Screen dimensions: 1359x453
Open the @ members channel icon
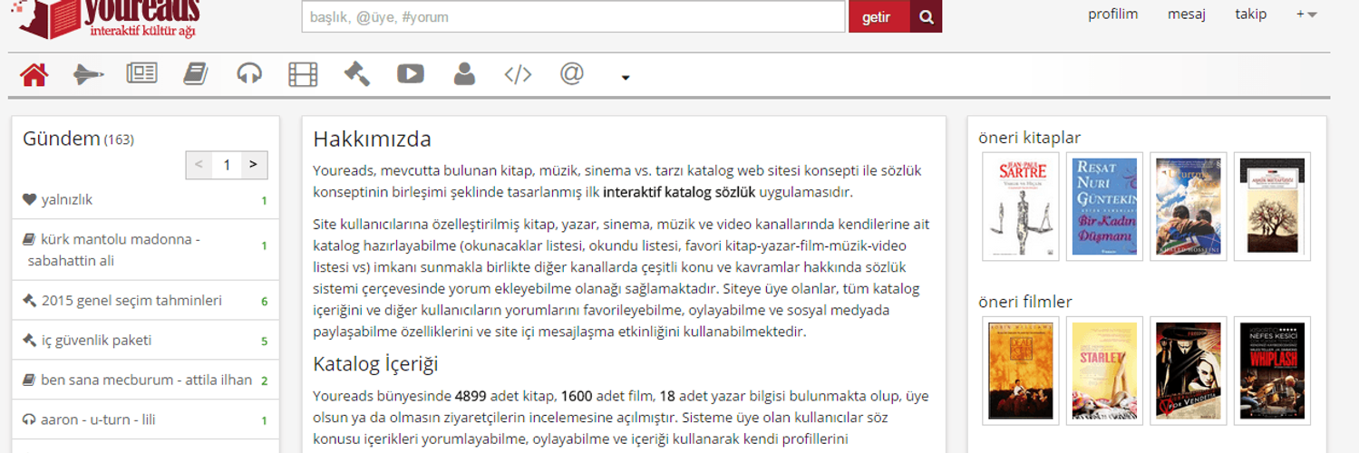pos(571,72)
